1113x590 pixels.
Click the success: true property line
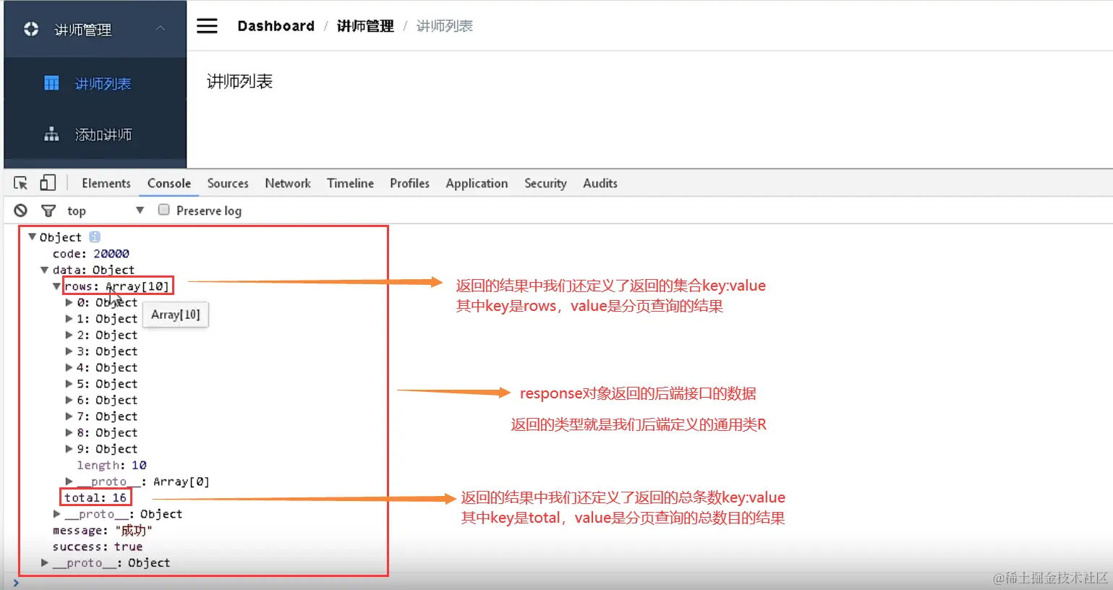coord(98,547)
